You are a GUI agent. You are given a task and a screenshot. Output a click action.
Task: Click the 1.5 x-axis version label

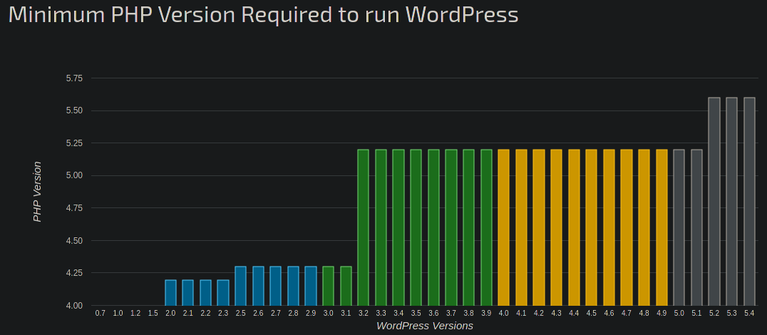coord(153,314)
